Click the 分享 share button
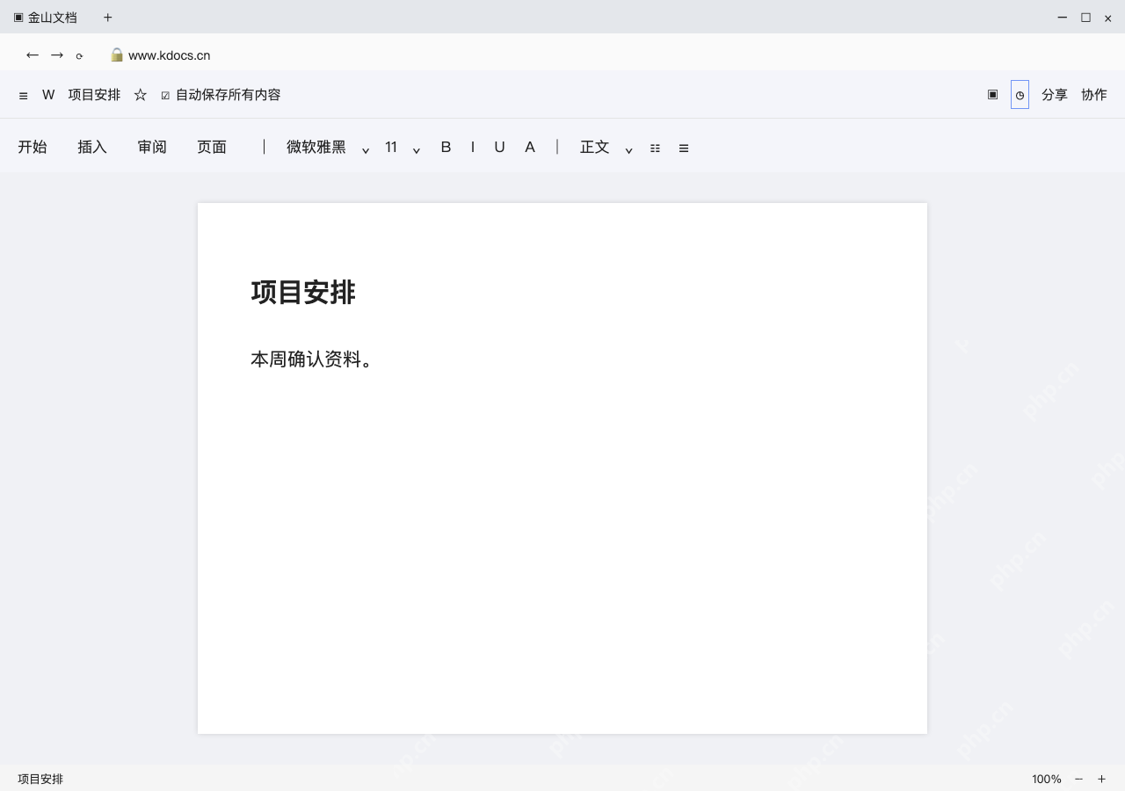This screenshot has height=791, width=1125. 1054,95
